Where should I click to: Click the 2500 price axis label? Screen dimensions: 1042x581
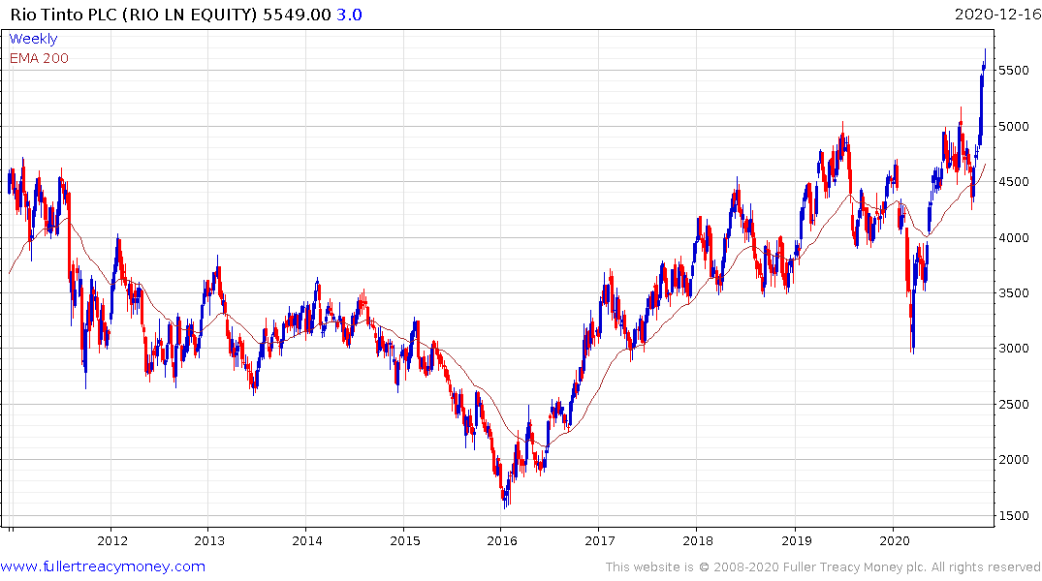pyautogui.click(x=1014, y=405)
